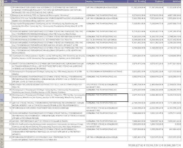Select project 17 title starting 'ΔΙΚΤΥΟ ΥΓΕΙΑΣ ΤΗΣ 6ης'
The width and height of the screenshot is (183, 148).
click(x=49, y=104)
